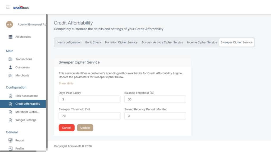Focus the Sweeper Threshold (%) input
Viewport: 271px width, 152px height.
click(x=89, y=116)
